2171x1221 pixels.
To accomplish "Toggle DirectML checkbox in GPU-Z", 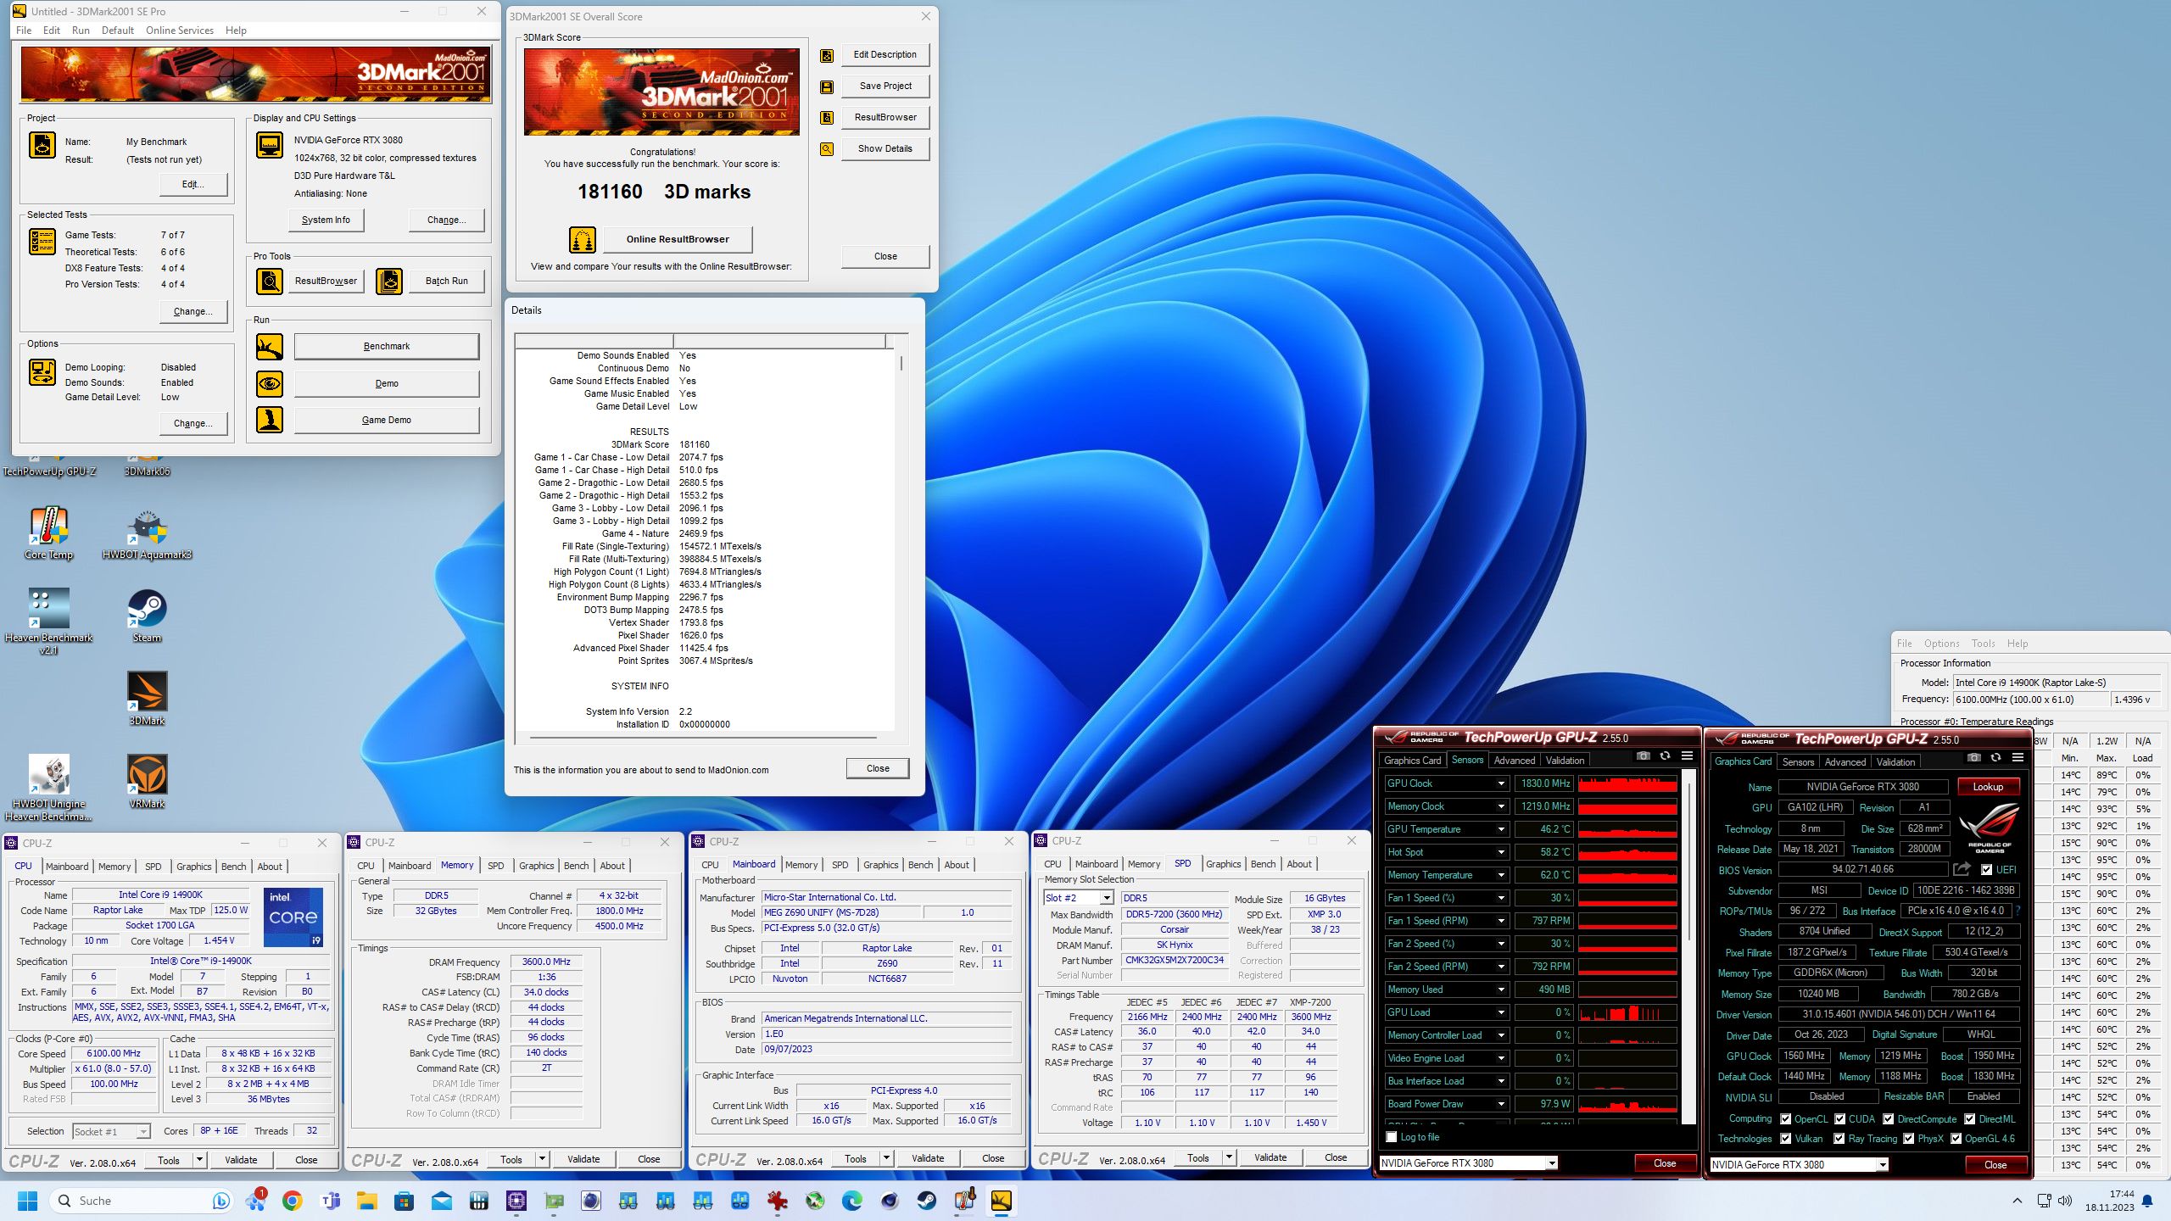I will [x=1969, y=1119].
